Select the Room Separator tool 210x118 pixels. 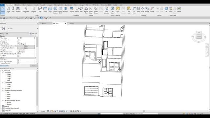click(106, 10)
